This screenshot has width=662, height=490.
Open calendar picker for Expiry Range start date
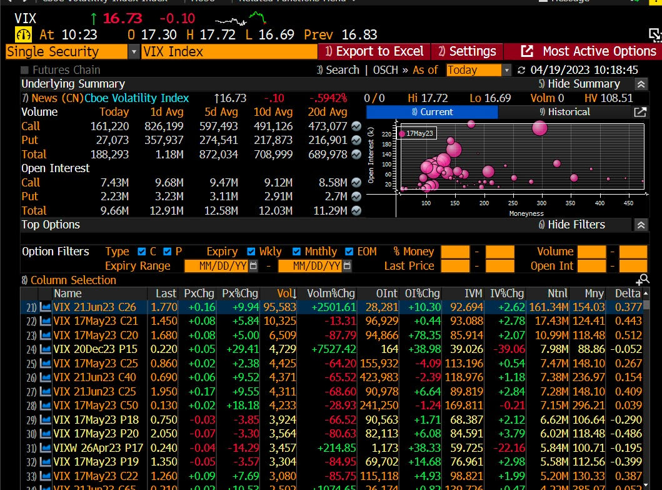pos(253,266)
